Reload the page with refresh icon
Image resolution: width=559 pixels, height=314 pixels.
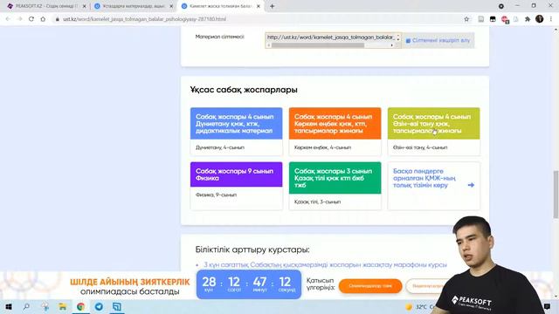(31, 19)
